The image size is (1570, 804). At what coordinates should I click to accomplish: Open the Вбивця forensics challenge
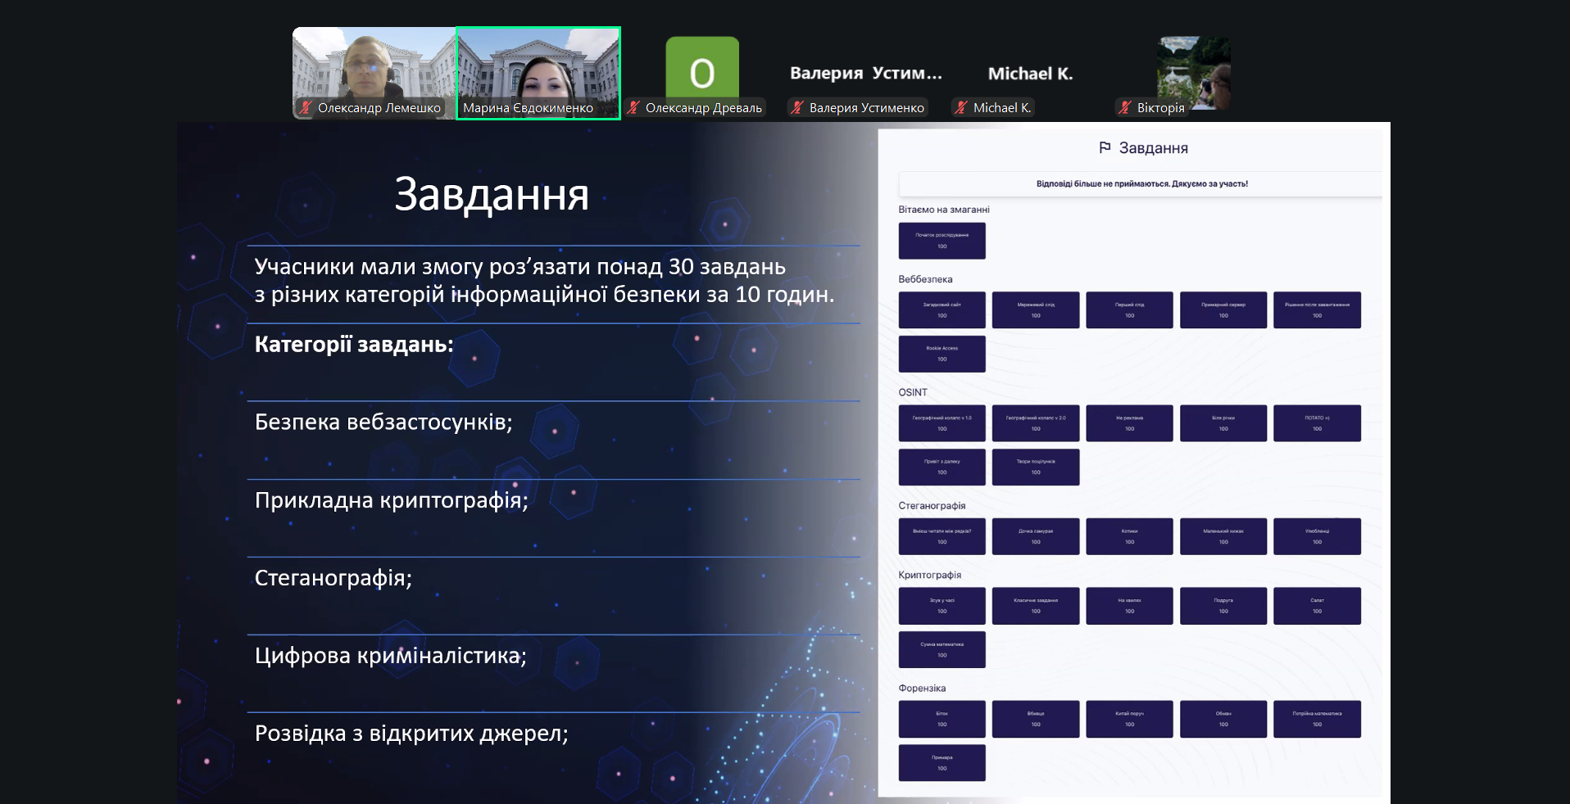pos(1036,719)
